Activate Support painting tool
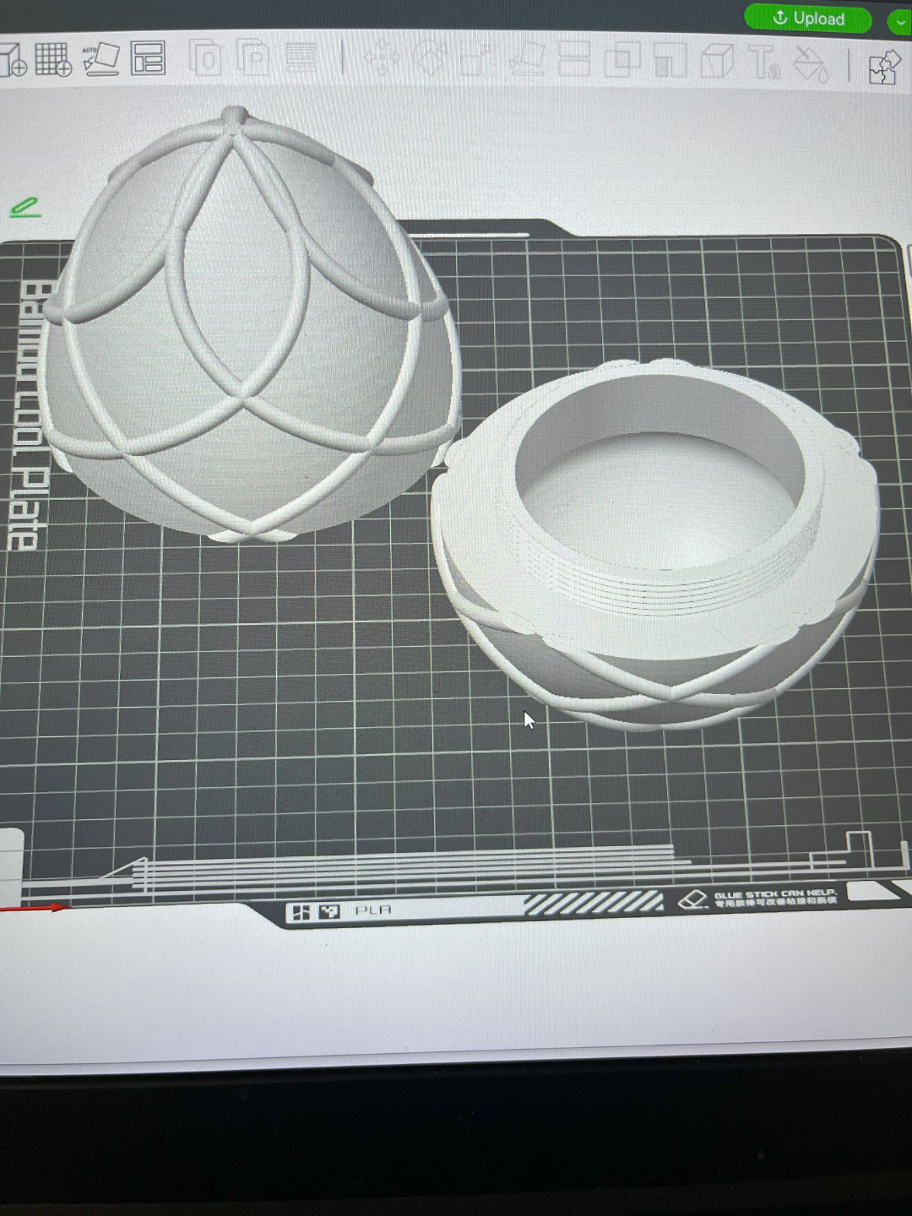The height and width of the screenshot is (1216, 912). tap(670, 62)
